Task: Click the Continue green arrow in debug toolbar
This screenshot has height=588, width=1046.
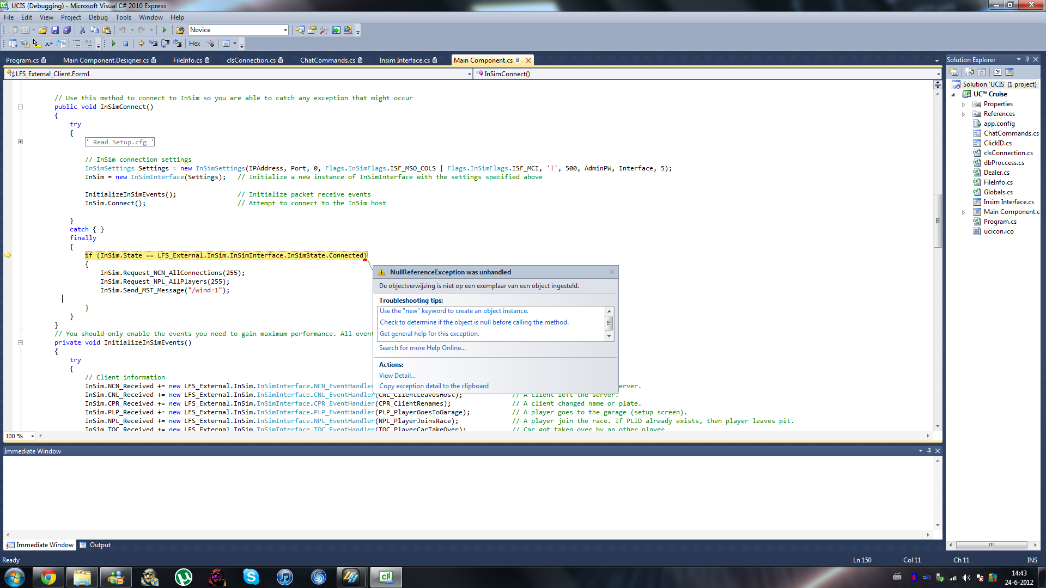Action: tap(113, 44)
